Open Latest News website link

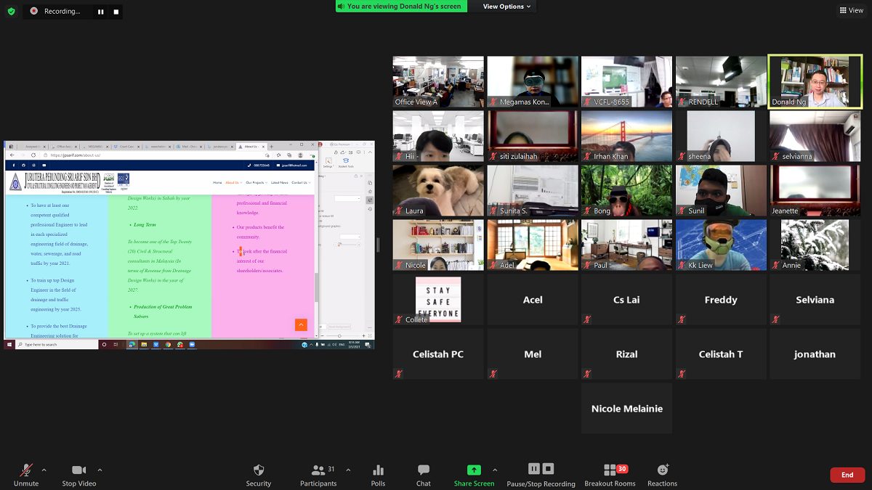click(x=279, y=182)
